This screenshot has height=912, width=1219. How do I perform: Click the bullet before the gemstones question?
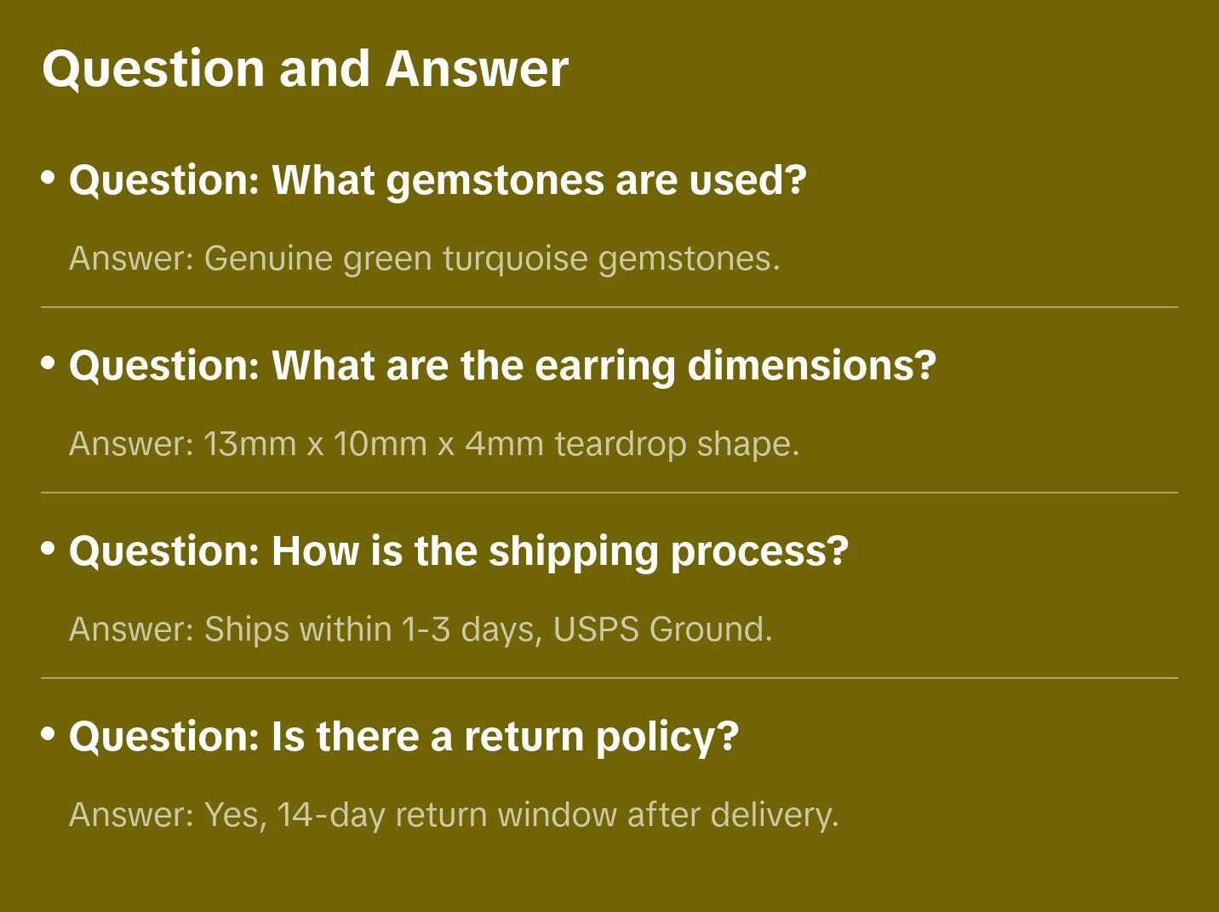(x=49, y=178)
